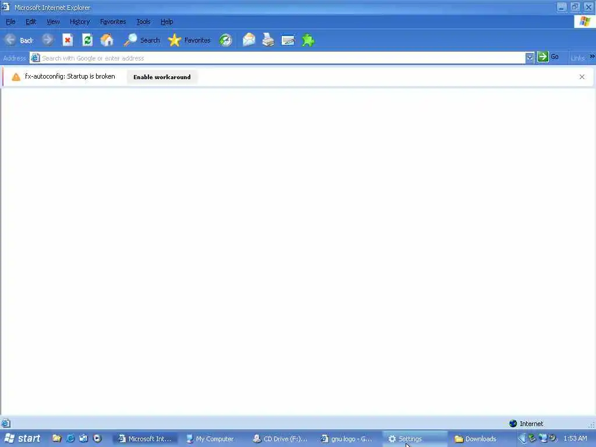Click the warning triangle icon in notification
Image resolution: width=596 pixels, height=447 pixels.
[16, 77]
